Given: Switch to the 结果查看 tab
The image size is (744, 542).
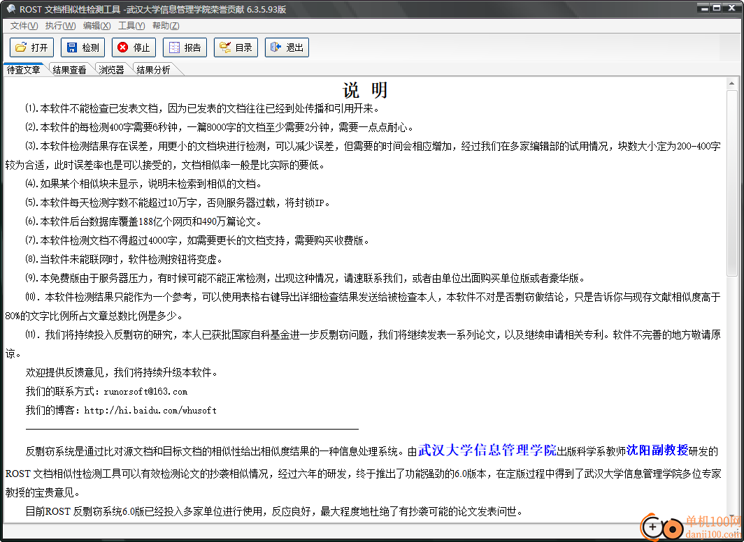Looking at the screenshot, I should pos(69,70).
